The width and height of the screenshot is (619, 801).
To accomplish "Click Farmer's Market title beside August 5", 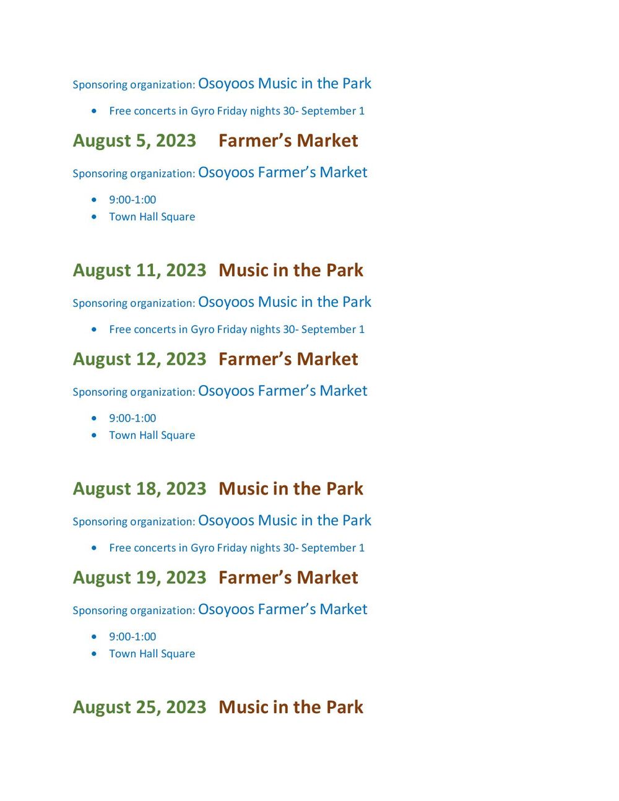I will point(288,141).
